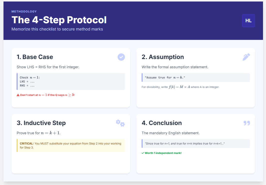Click the yellow CRITICAL callout box
This screenshot has height=185, width=266.
coord(71,145)
